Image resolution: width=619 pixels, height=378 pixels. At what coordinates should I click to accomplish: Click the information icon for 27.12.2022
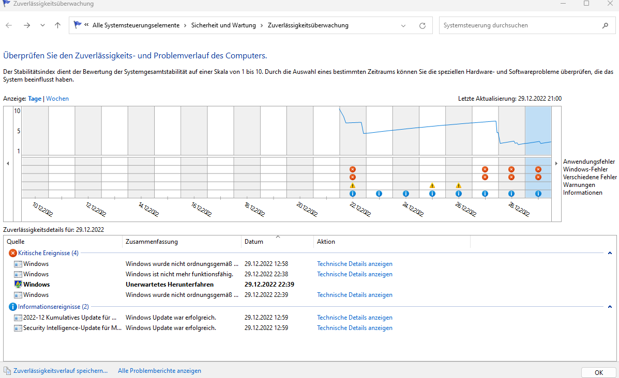(485, 194)
